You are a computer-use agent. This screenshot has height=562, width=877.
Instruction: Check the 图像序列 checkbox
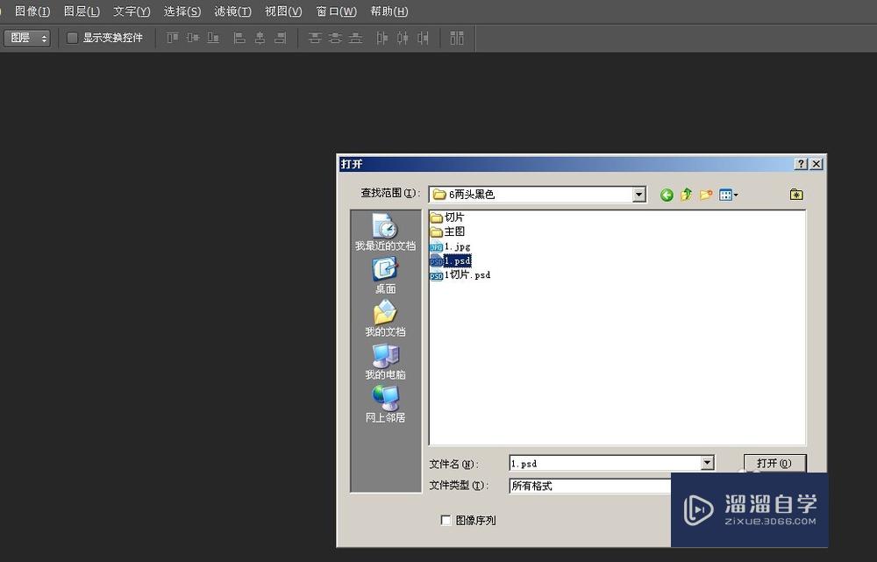[x=446, y=519]
